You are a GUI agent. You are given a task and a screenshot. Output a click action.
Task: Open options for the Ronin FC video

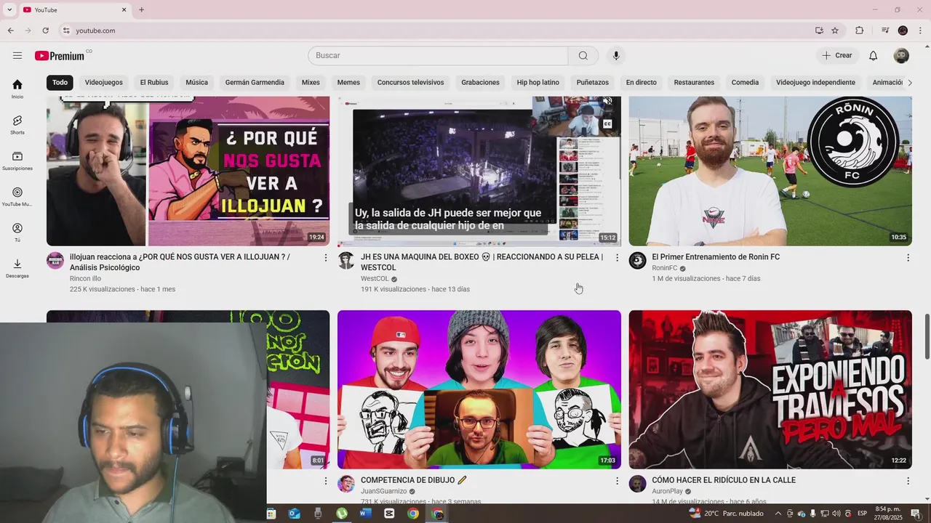pyautogui.click(x=908, y=258)
